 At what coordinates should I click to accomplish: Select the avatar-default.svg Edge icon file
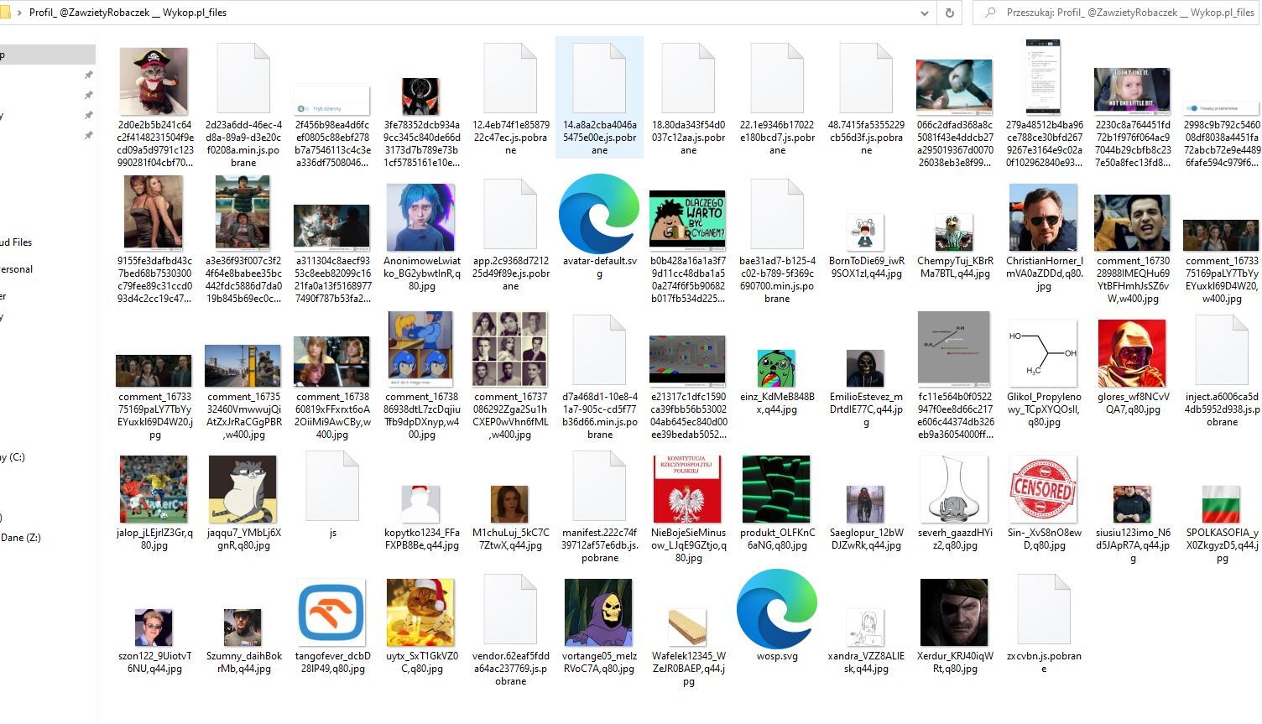click(599, 215)
